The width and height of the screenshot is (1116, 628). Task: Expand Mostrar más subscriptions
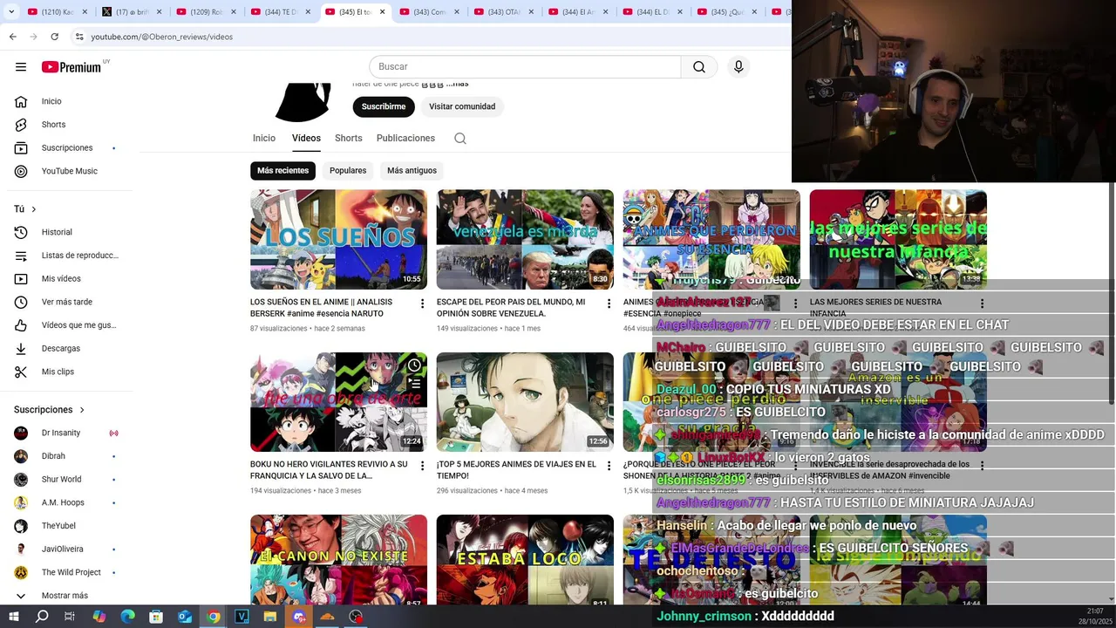[66, 596]
